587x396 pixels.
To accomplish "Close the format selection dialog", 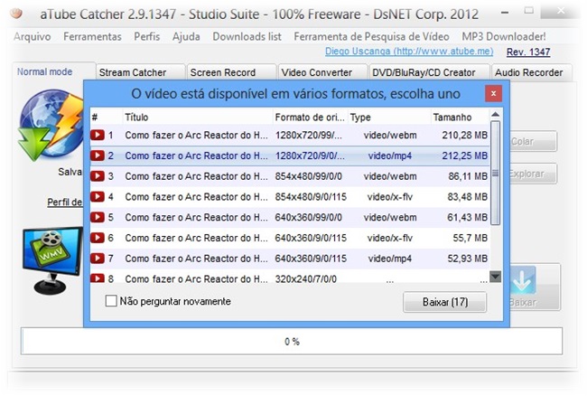I will click(x=493, y=94).
